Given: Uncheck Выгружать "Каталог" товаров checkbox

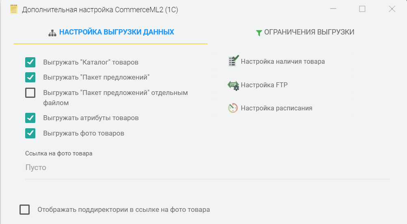Looking at the screenshot, I should point(30,62).
